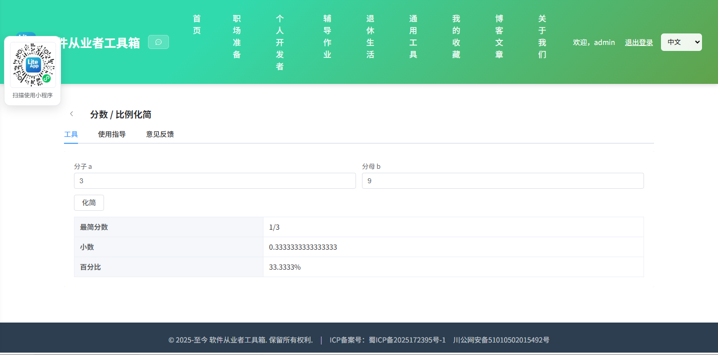Screen dimensions: 718x355
Task: Click the 0.3333333333333333 decimal value
Action: [303, 247]
